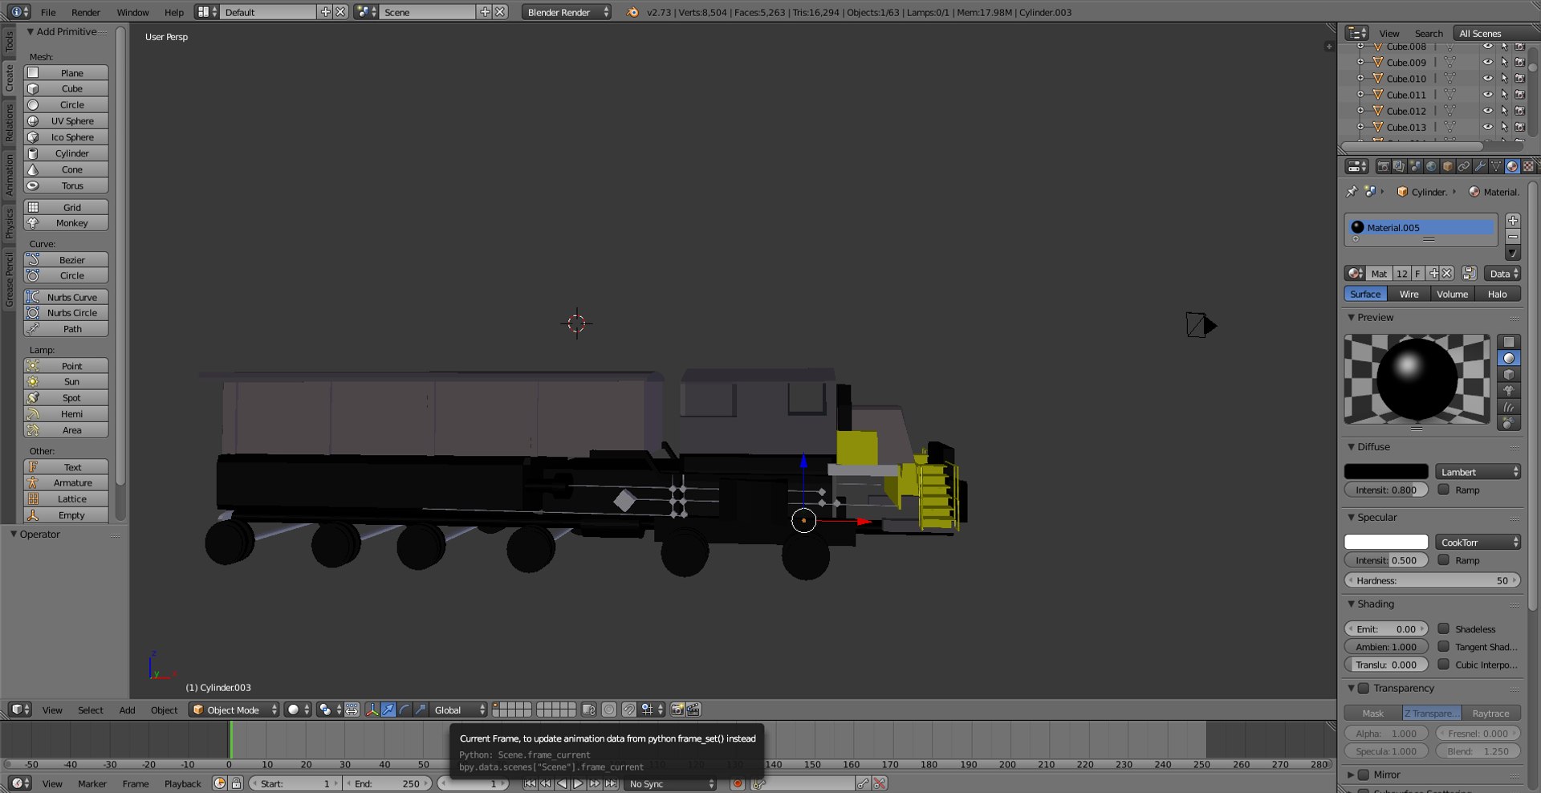Open the Texture properties checker tab

tap(1528, 166)
